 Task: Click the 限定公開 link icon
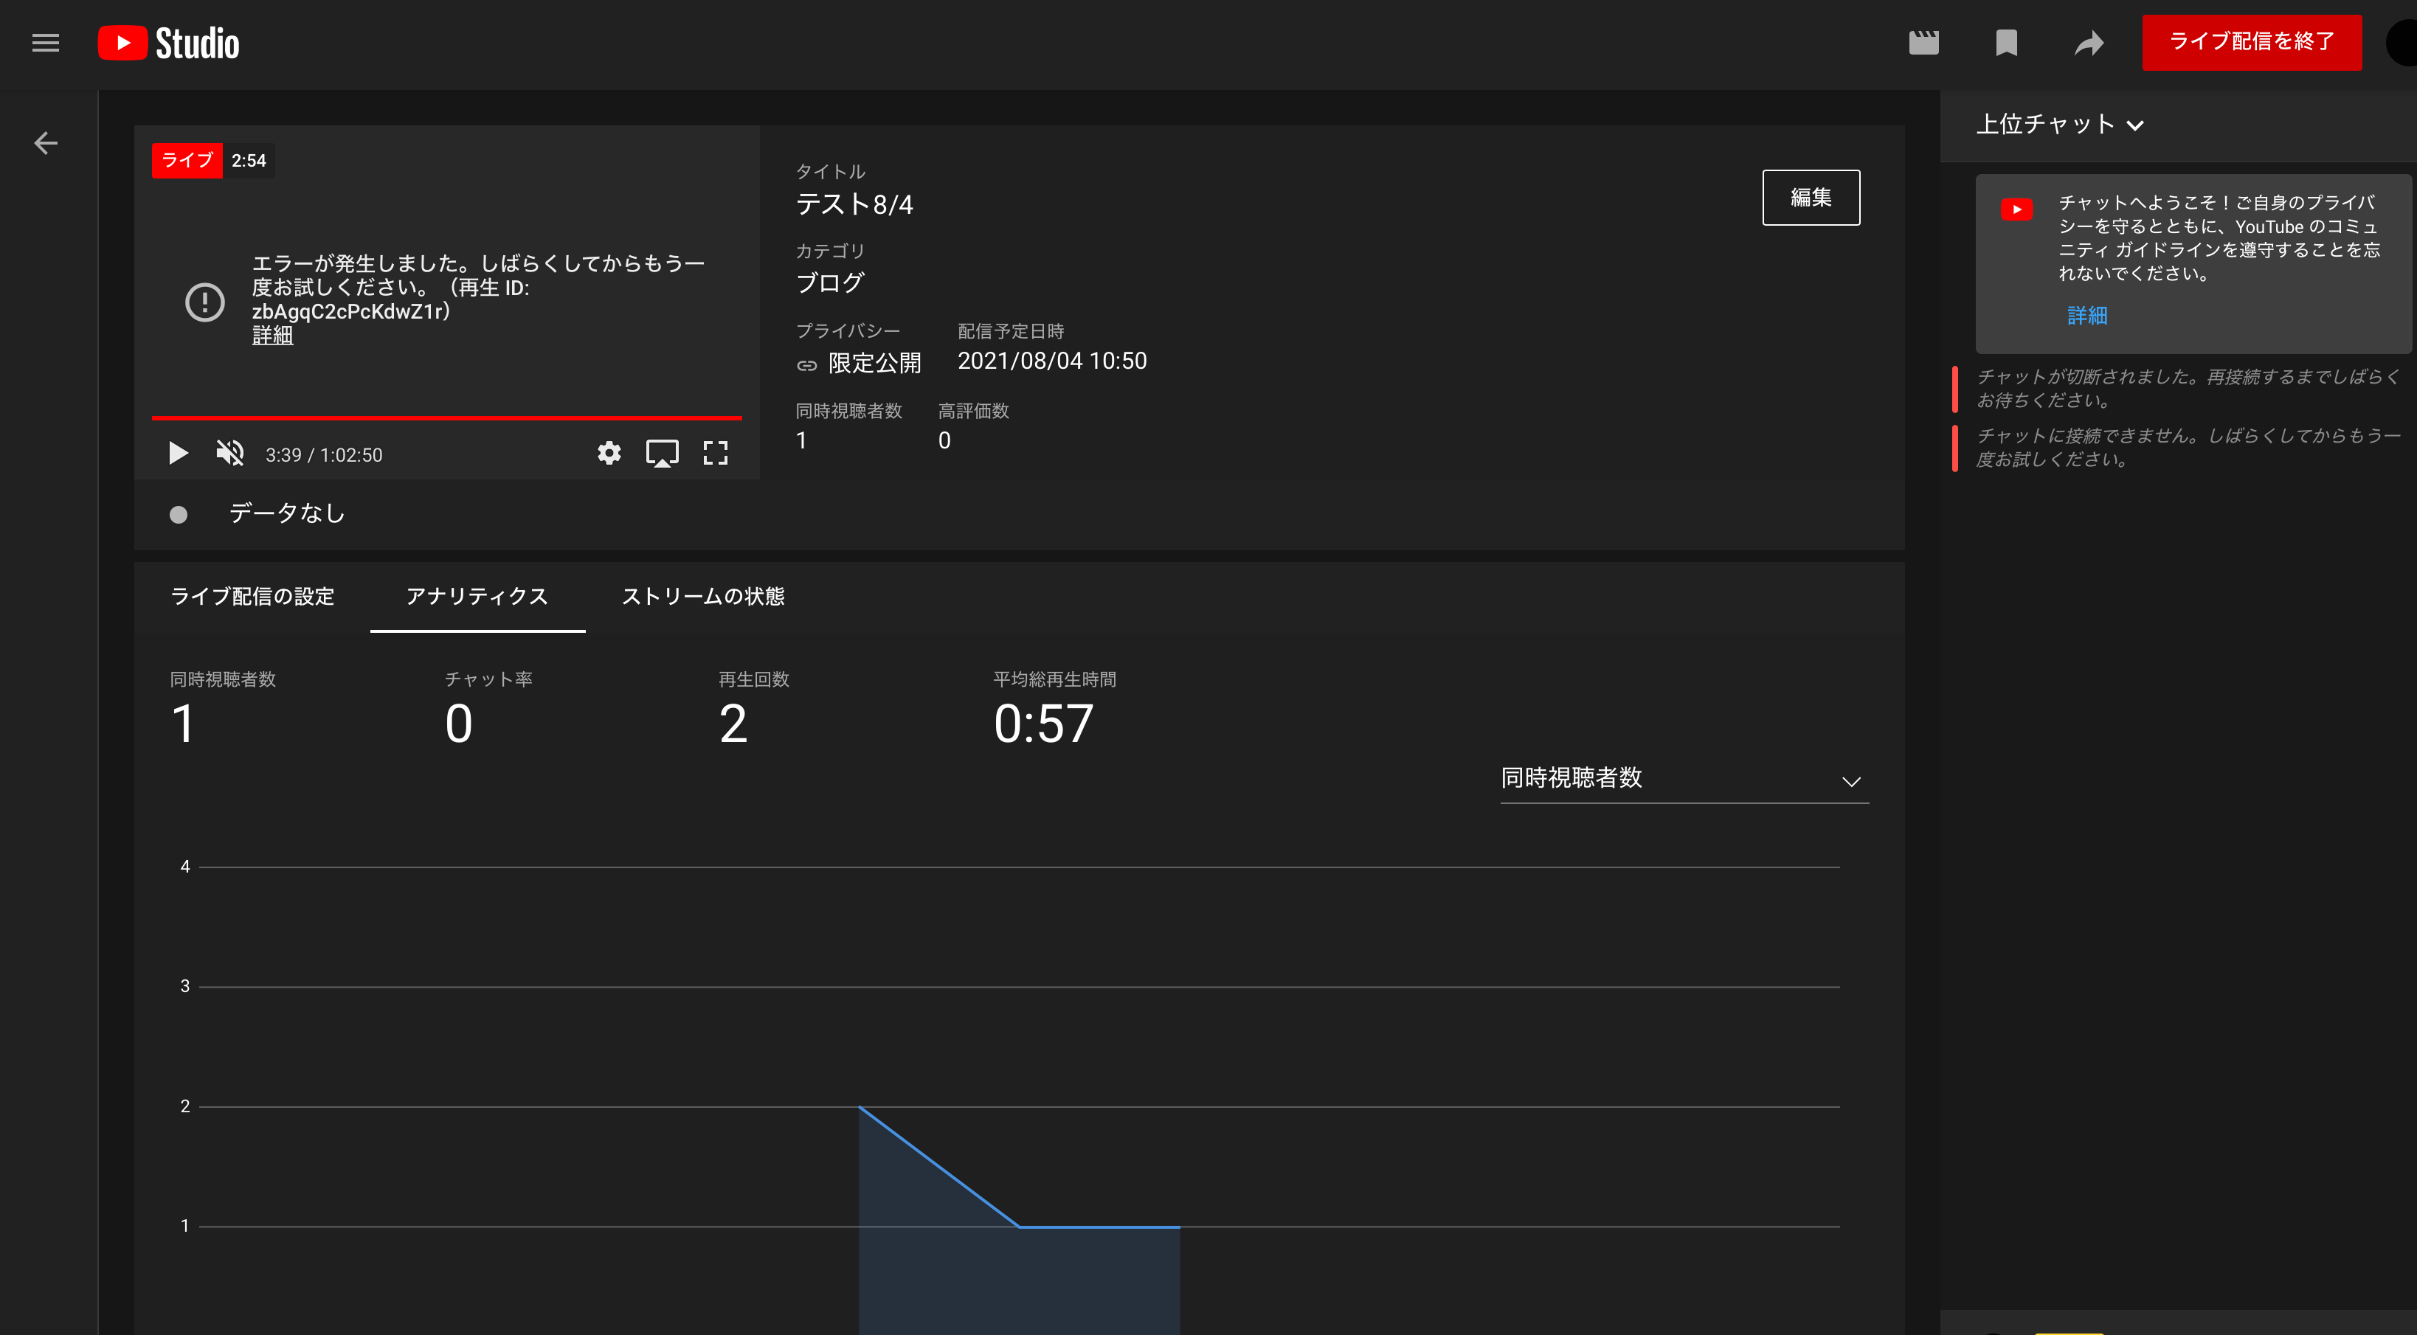[x=807, y=365]
